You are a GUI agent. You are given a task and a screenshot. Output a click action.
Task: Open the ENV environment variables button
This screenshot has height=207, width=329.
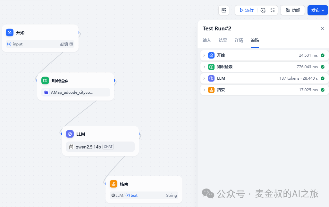(x=224, y=10)
